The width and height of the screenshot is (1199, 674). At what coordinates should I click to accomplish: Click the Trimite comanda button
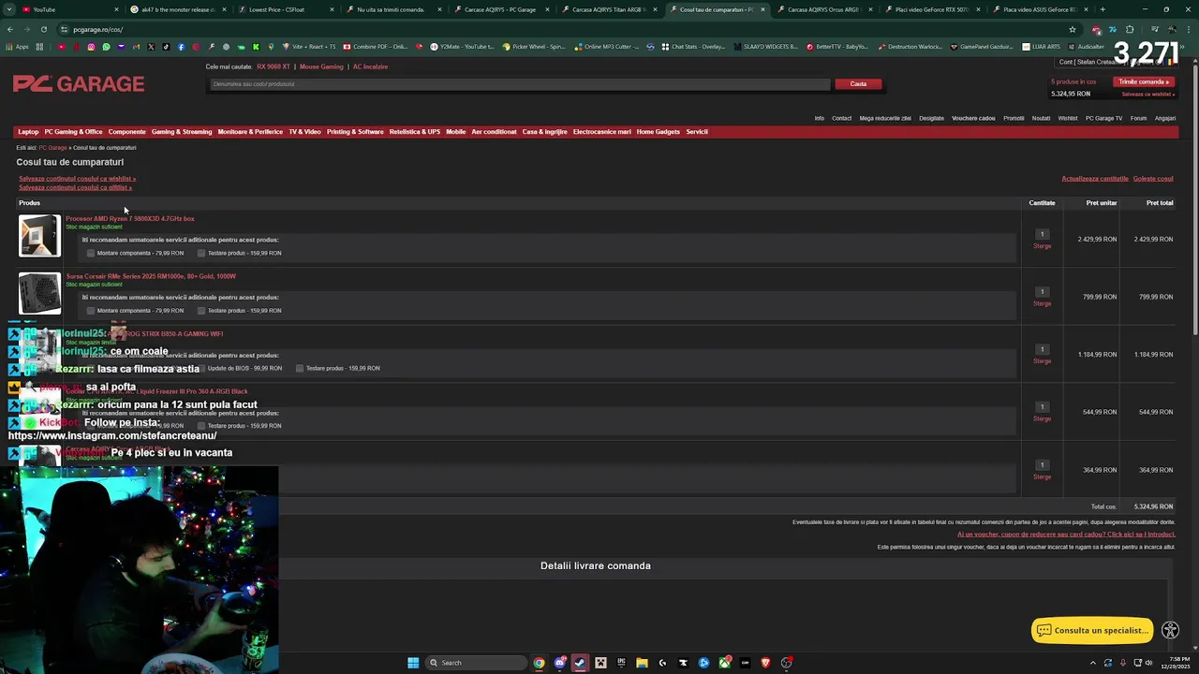[x=1144, y=81]
